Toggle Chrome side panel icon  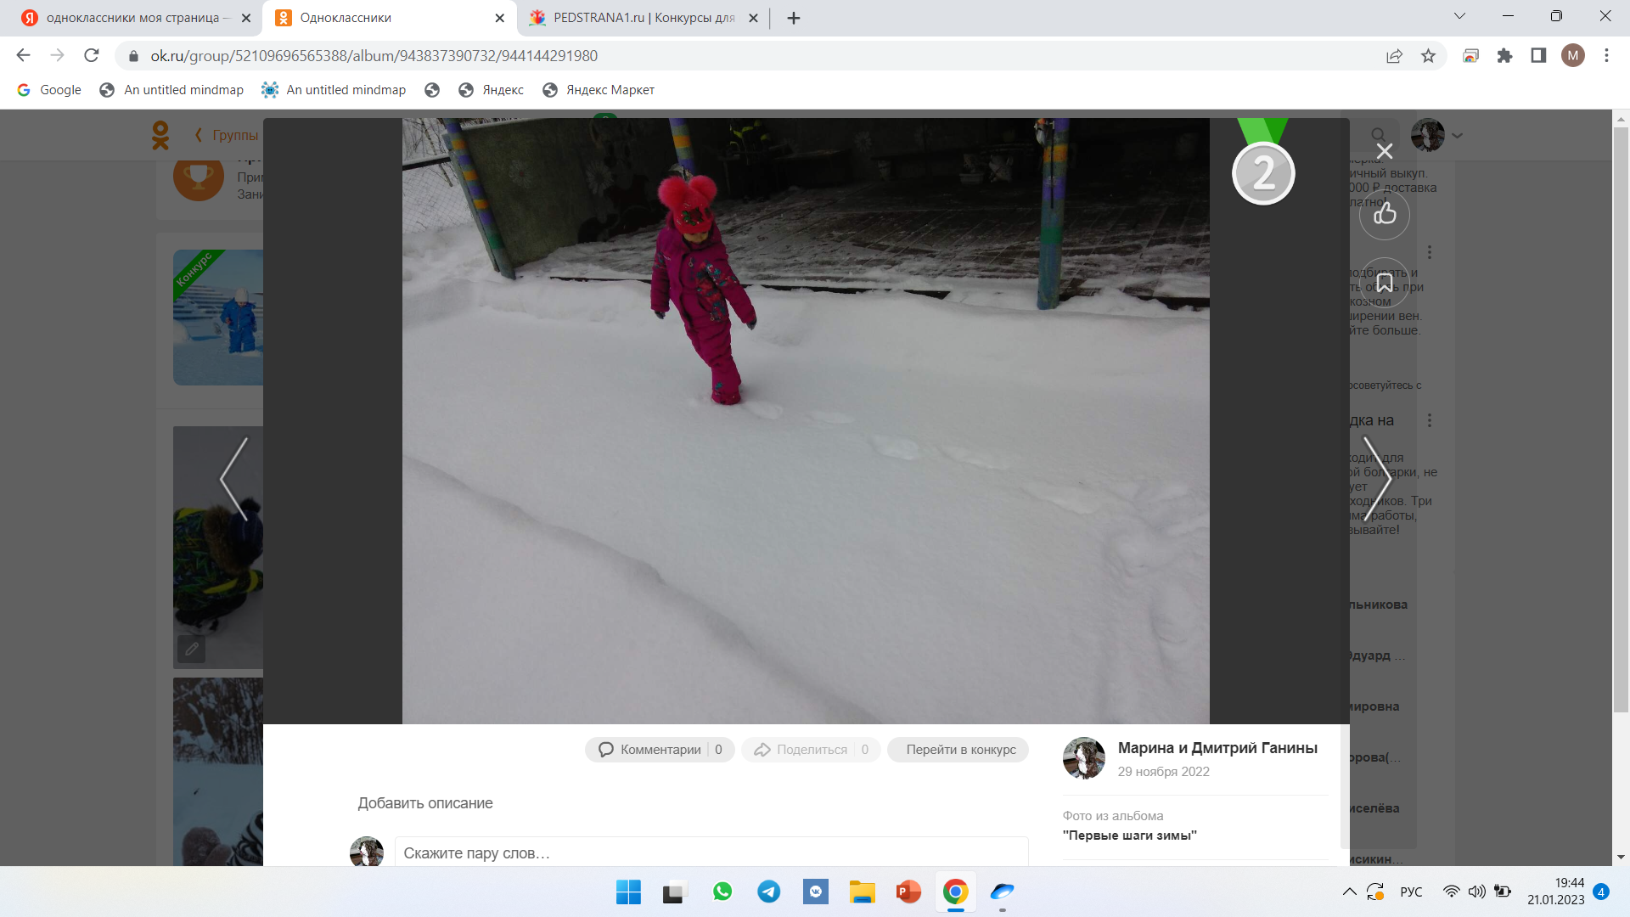(x=1538, y=56)
